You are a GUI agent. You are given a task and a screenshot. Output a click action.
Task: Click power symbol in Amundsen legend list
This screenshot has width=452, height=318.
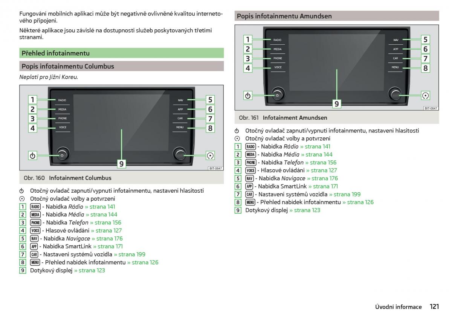click(x=237, y=131)
